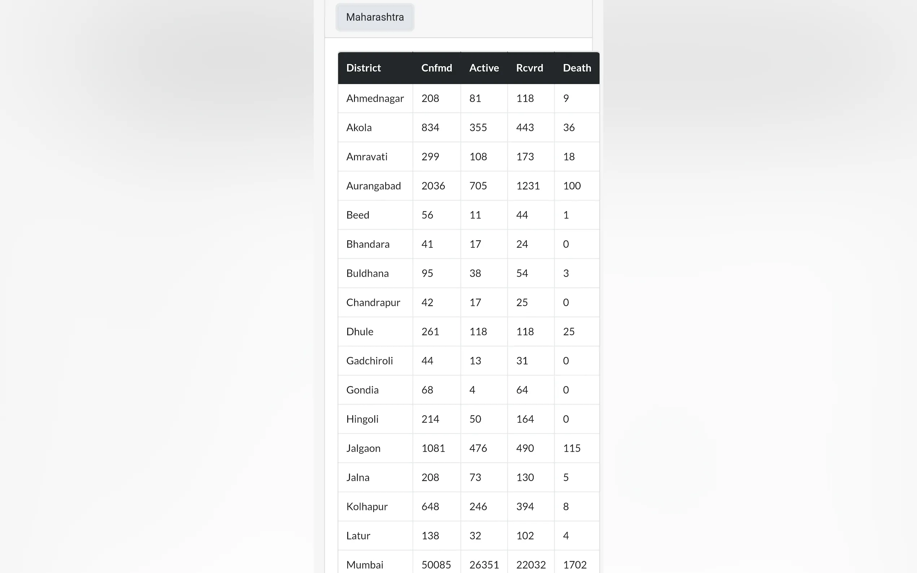The height and width of the screenshot is (573, 917).
Task: Select the Gadchiroli district cell
Action: click(x=369, y=361)
